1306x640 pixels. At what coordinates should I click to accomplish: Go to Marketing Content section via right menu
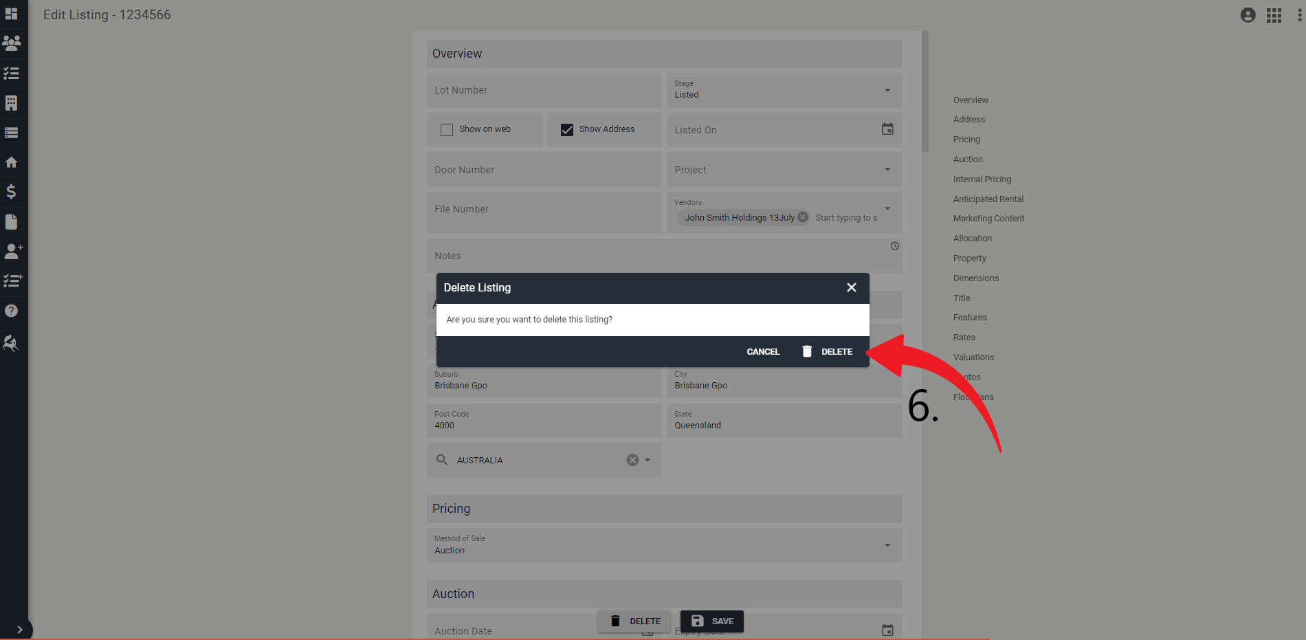coord(988,218)
